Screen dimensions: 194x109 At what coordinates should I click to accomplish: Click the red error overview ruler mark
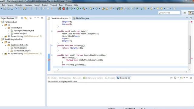[x=192, y=58]
